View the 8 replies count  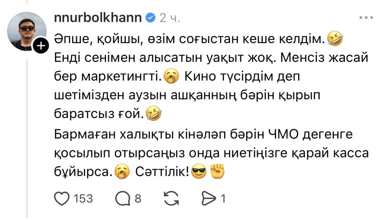click(138, 199)
